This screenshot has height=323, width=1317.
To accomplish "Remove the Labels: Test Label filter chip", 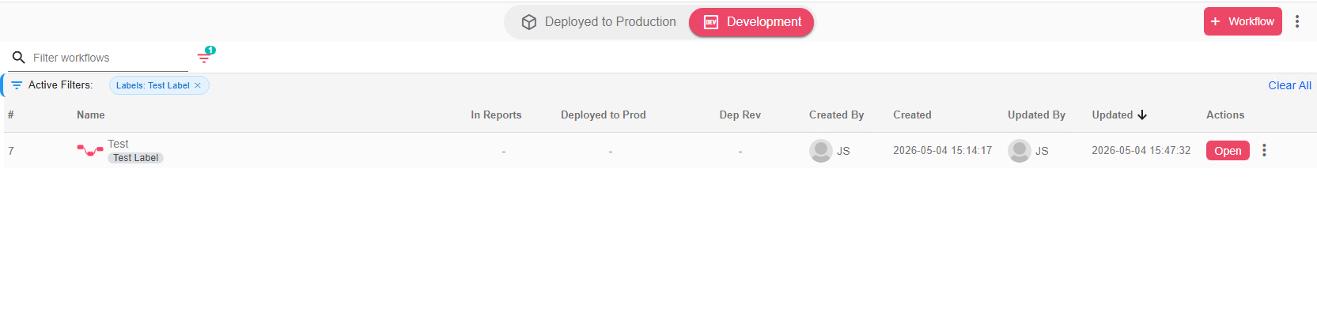I will [198, 85].
